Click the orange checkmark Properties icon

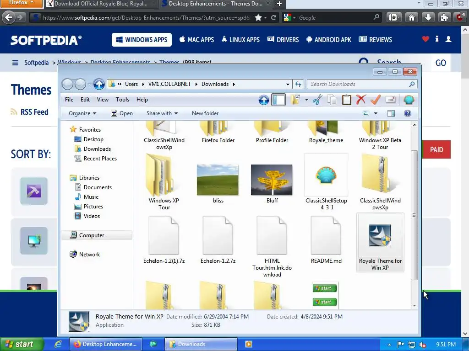point(376,99)
